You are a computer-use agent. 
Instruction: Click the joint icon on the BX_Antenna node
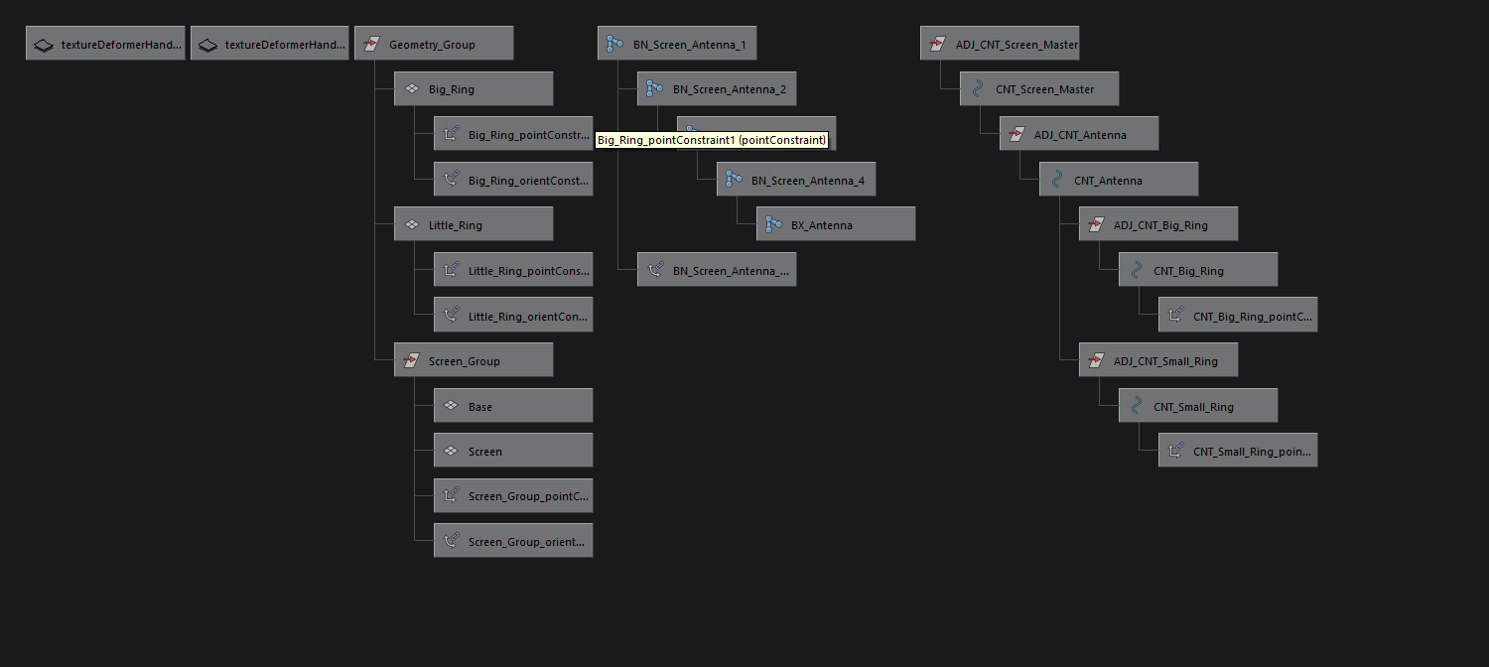tap(773, 224)
